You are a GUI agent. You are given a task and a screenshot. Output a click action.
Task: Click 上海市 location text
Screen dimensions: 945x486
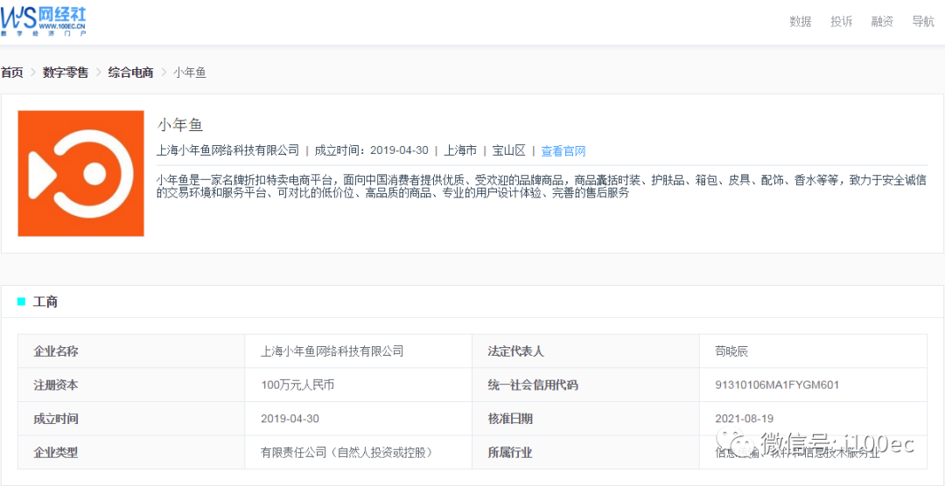[x=460, y=150]
